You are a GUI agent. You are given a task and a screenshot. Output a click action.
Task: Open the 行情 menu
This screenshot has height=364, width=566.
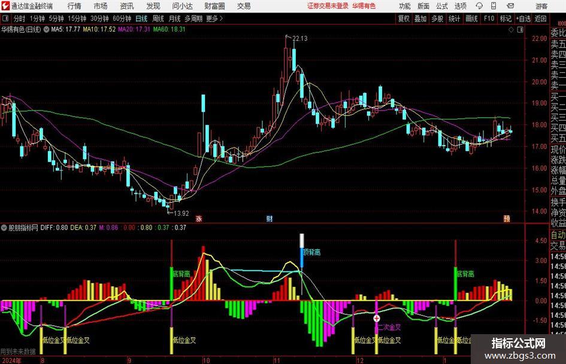pos(74,6)
